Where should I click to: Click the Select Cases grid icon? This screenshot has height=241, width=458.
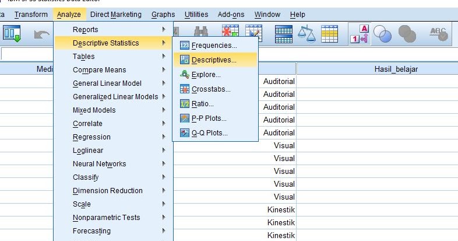coord(330,34)
